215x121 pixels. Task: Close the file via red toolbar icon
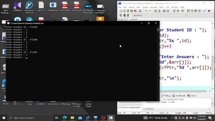[135, 11]
